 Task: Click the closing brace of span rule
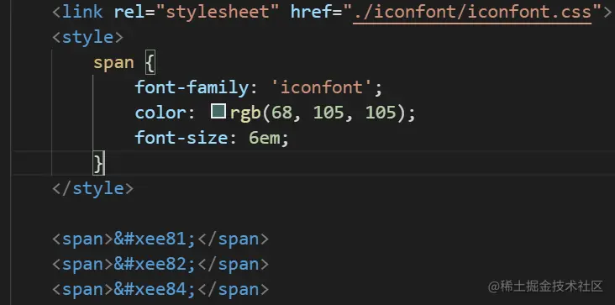(x=98, y=164)
